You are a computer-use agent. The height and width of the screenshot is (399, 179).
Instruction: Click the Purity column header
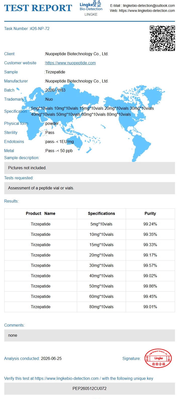(x=150, y=213)
